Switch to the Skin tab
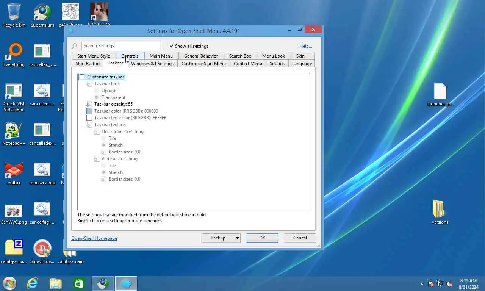Viewport: 485px width, 291px height. point(300,56)
